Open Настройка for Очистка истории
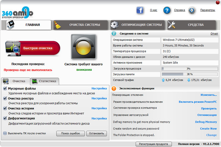Viewport: 221px width, 147px height. (99, 108)
